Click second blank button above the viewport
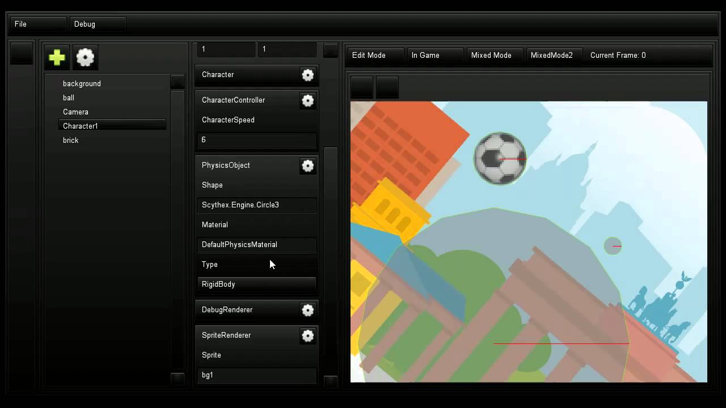The width and height of the screenshot is (726, 408). (x=387, y=87)
